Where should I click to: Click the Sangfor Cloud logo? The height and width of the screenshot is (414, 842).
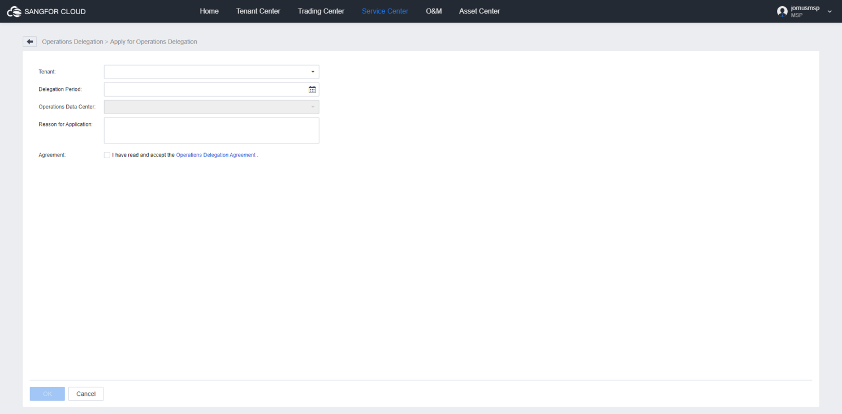click(x=46, y=11)
